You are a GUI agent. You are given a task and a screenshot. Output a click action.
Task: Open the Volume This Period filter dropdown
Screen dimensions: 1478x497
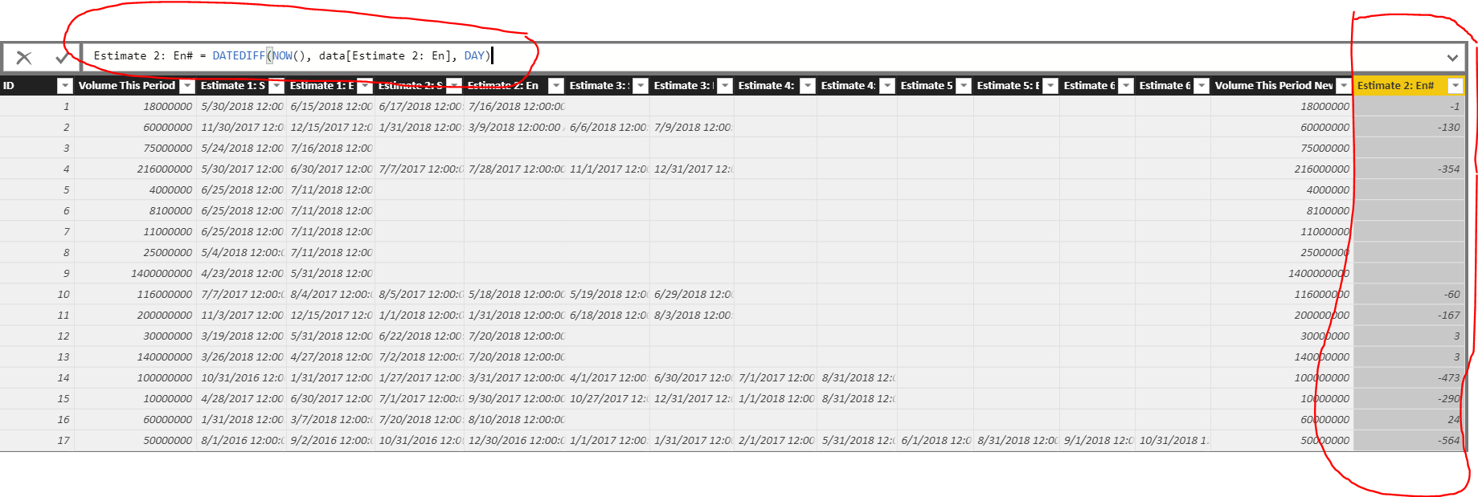pyautogui.click(x=187, y=86)
